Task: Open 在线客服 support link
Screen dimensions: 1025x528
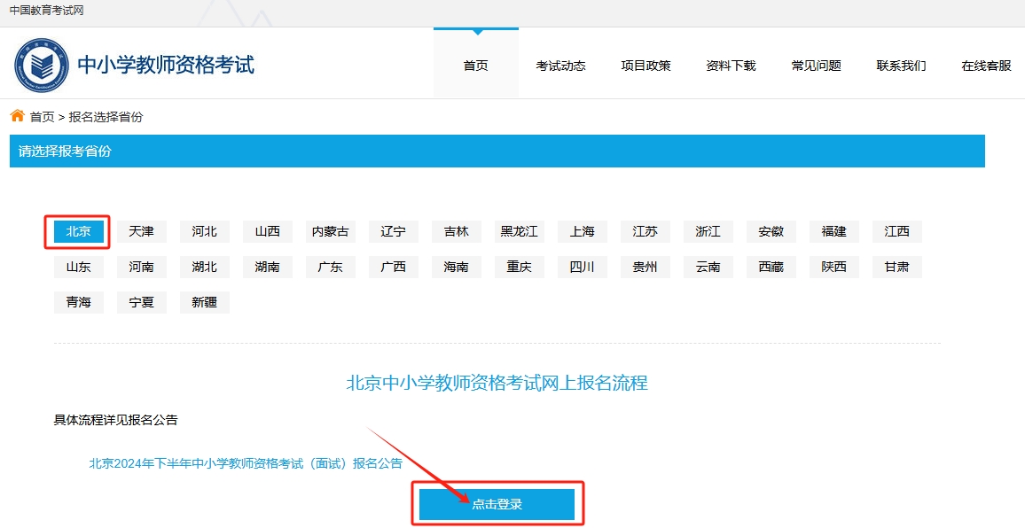Action: click(986, 66)
